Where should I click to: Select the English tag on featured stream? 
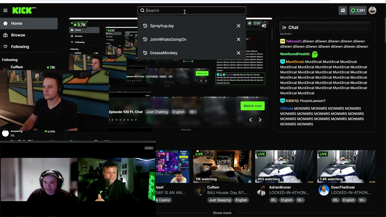178,112
